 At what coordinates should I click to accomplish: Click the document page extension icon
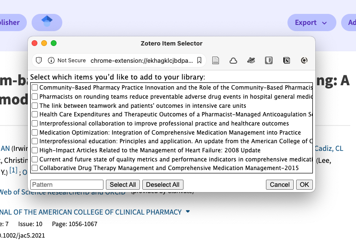pos(216,60)
